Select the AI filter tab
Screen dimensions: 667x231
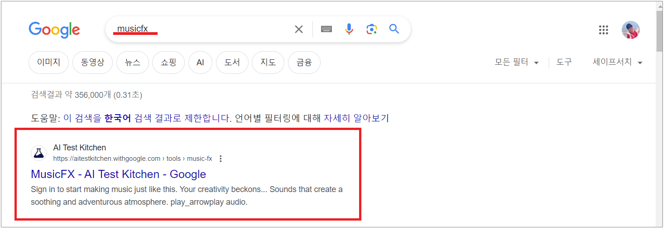(200, 63)
